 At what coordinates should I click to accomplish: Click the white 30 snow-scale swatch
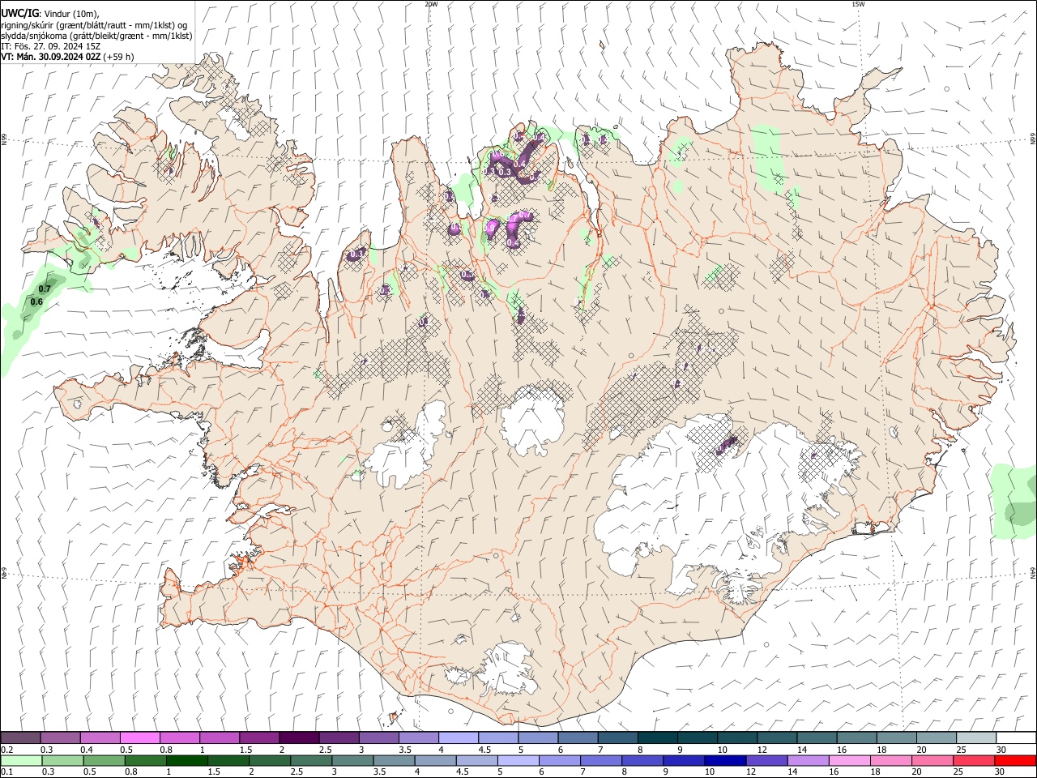click(x=1017, y=738)
